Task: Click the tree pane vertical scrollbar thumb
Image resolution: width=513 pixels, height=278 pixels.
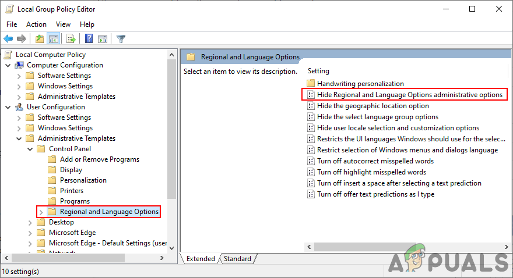Action: coord(172,129)
